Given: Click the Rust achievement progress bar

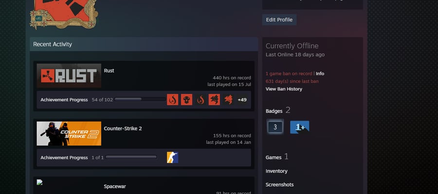Looking at the screenshot, I should (141, 99).
